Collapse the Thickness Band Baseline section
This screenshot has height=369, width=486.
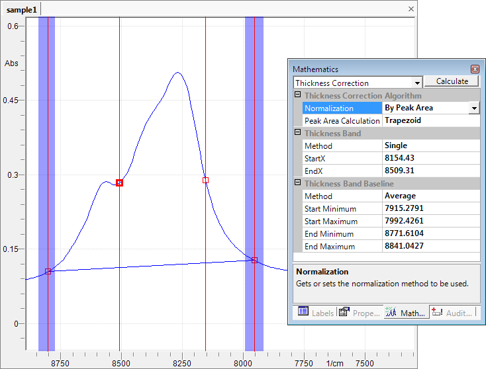pyautogui.click(x=297, y=184)
